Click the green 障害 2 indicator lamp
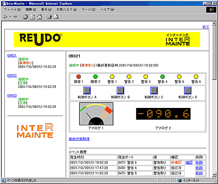Viewport: 218px width, 184px height. (95, 76)
